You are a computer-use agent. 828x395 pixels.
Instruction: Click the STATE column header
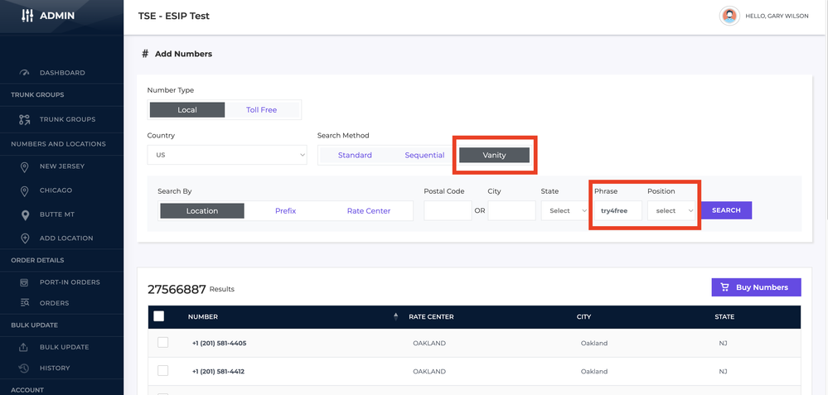724,317
